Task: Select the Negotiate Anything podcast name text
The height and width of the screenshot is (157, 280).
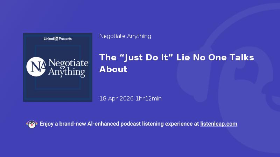Action: coord(125,36)
